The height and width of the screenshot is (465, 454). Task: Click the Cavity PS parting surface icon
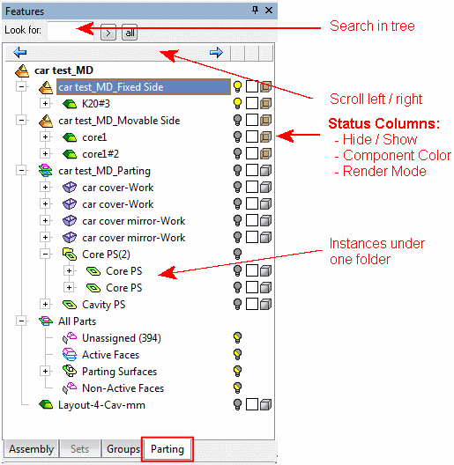coord(70,304)
